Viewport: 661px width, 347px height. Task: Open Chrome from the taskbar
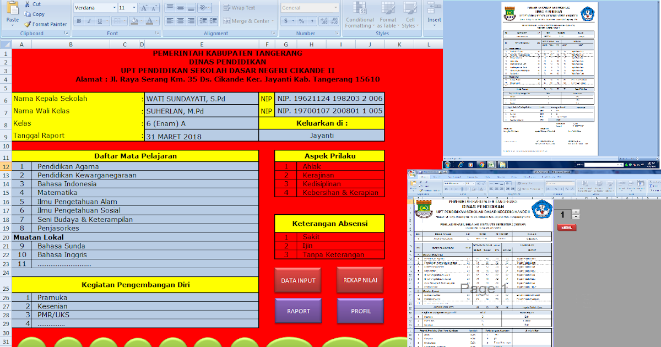(x=480, y=164)
